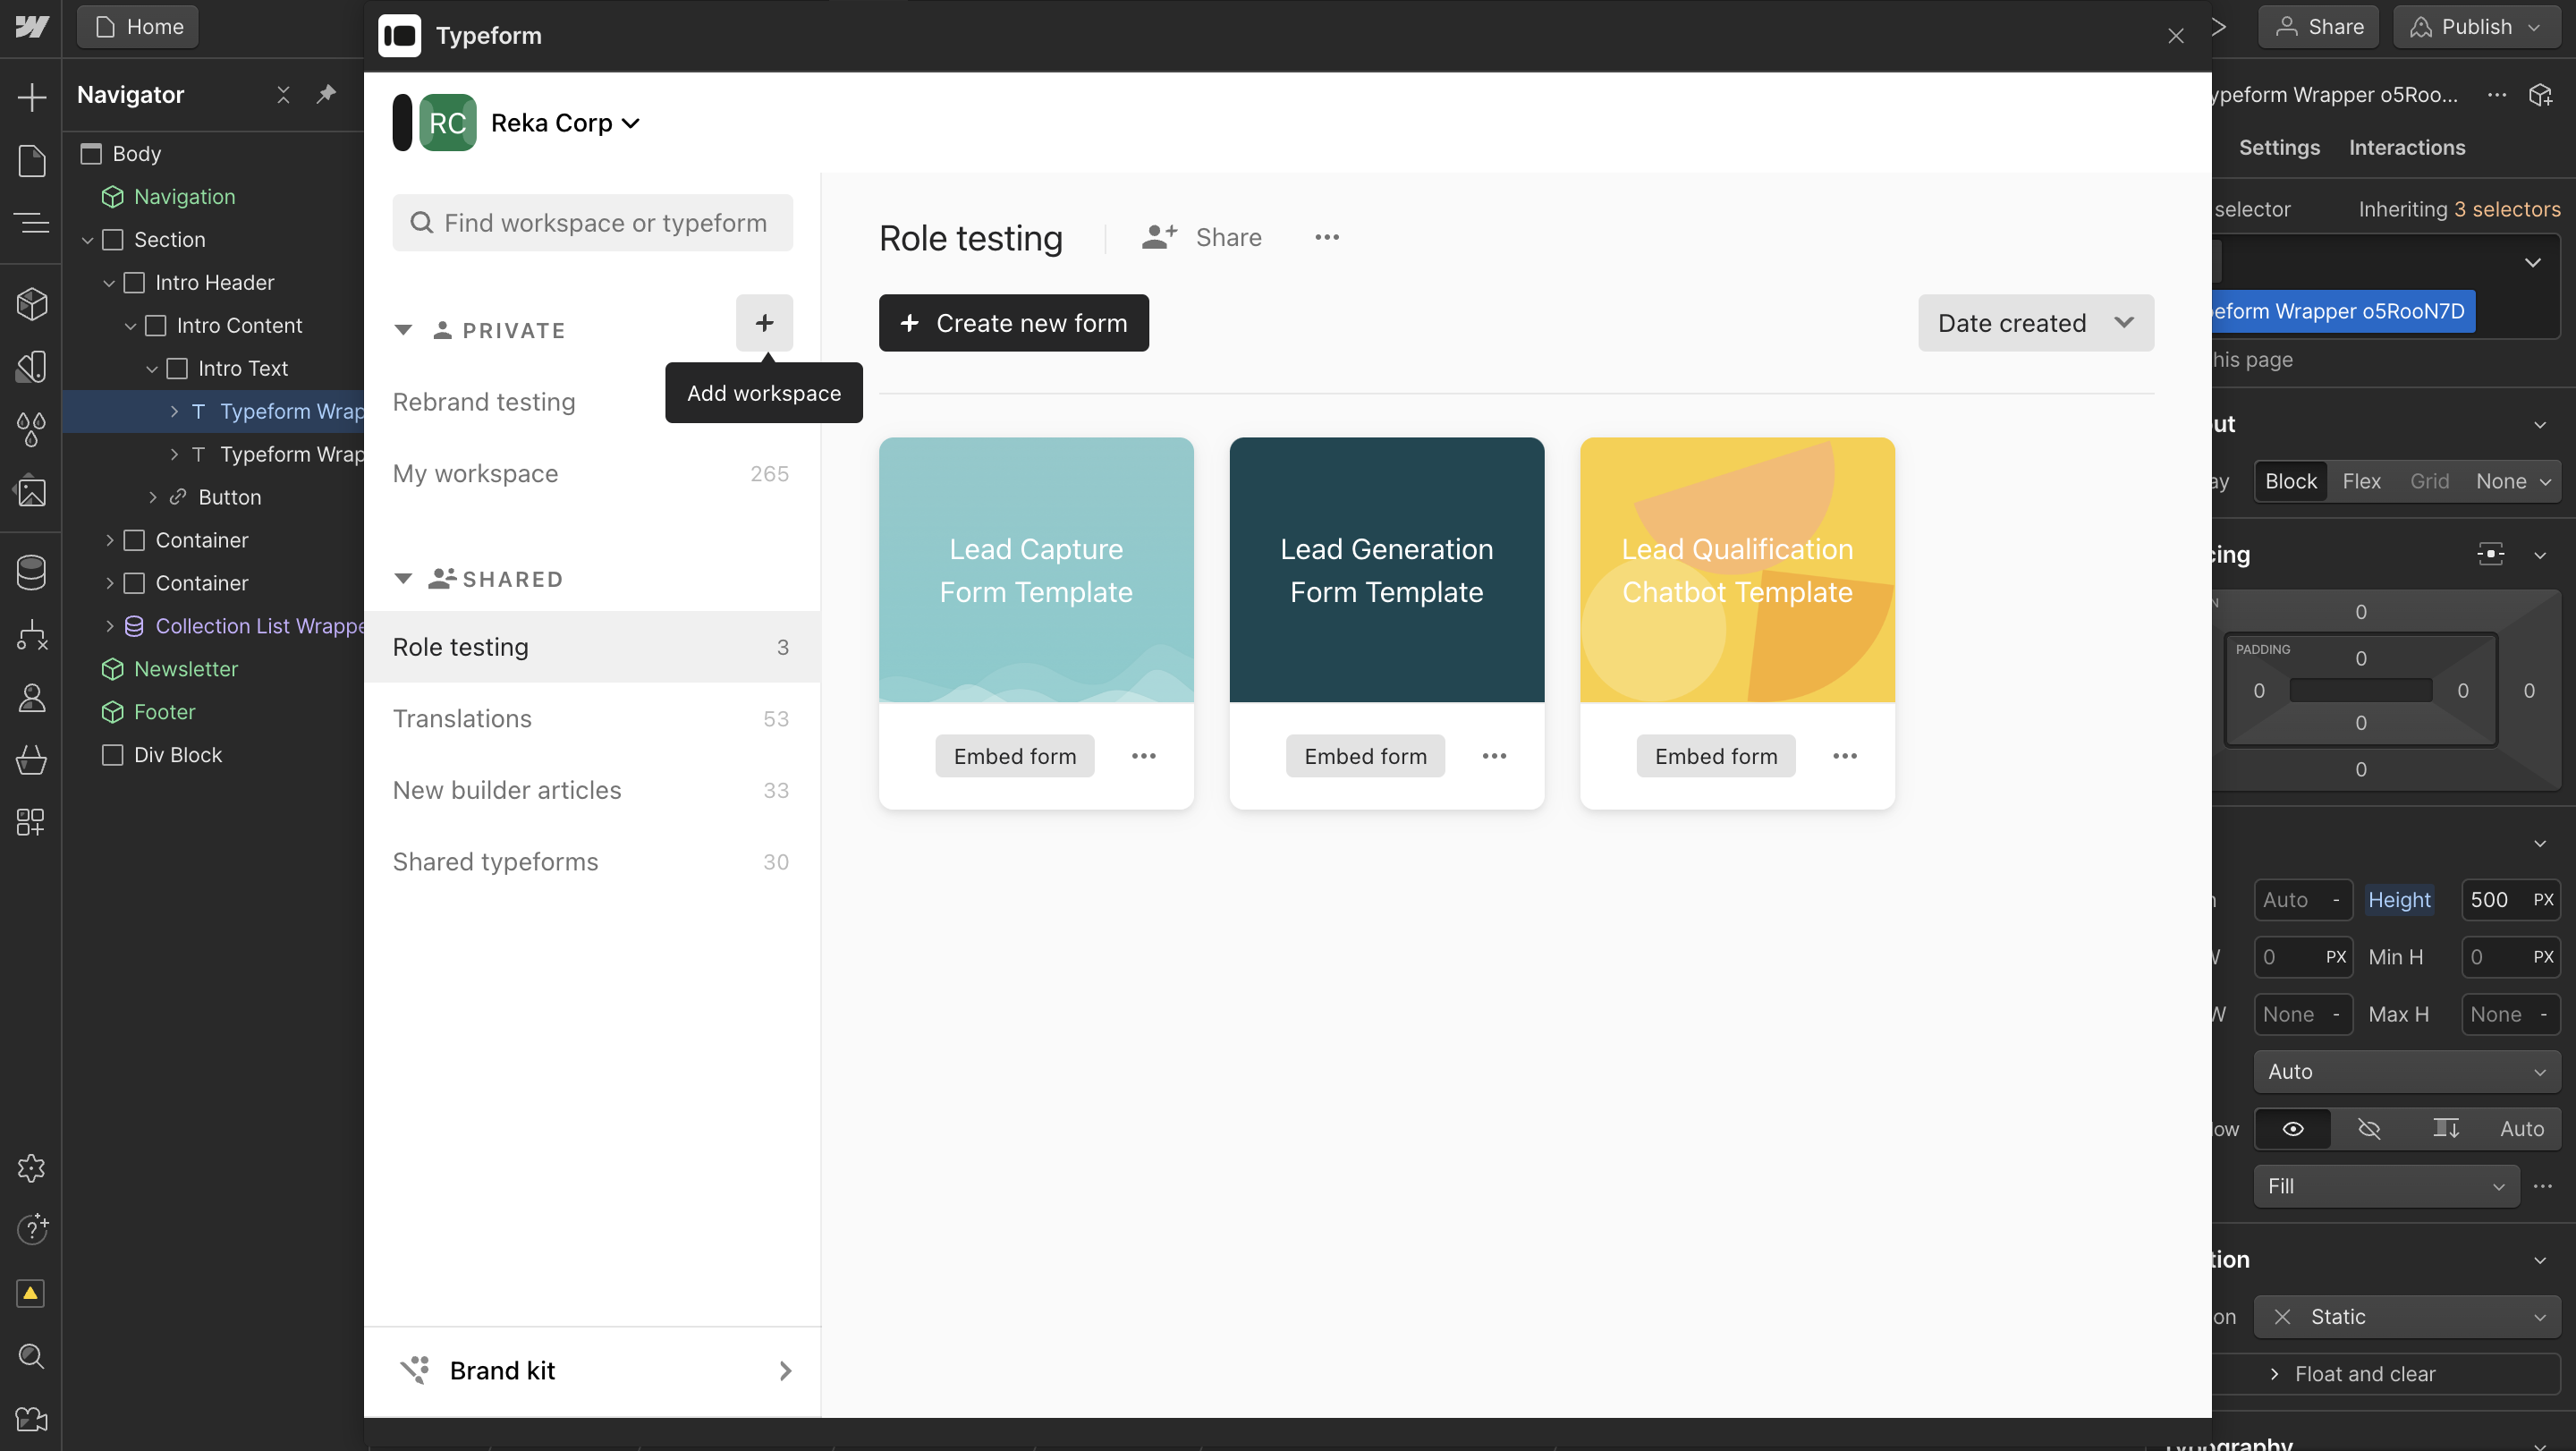Image resolution: width=2576 pixels, height=1451 pixels.
Task: Open the Audit warning icon
Action: point(31,1293)
